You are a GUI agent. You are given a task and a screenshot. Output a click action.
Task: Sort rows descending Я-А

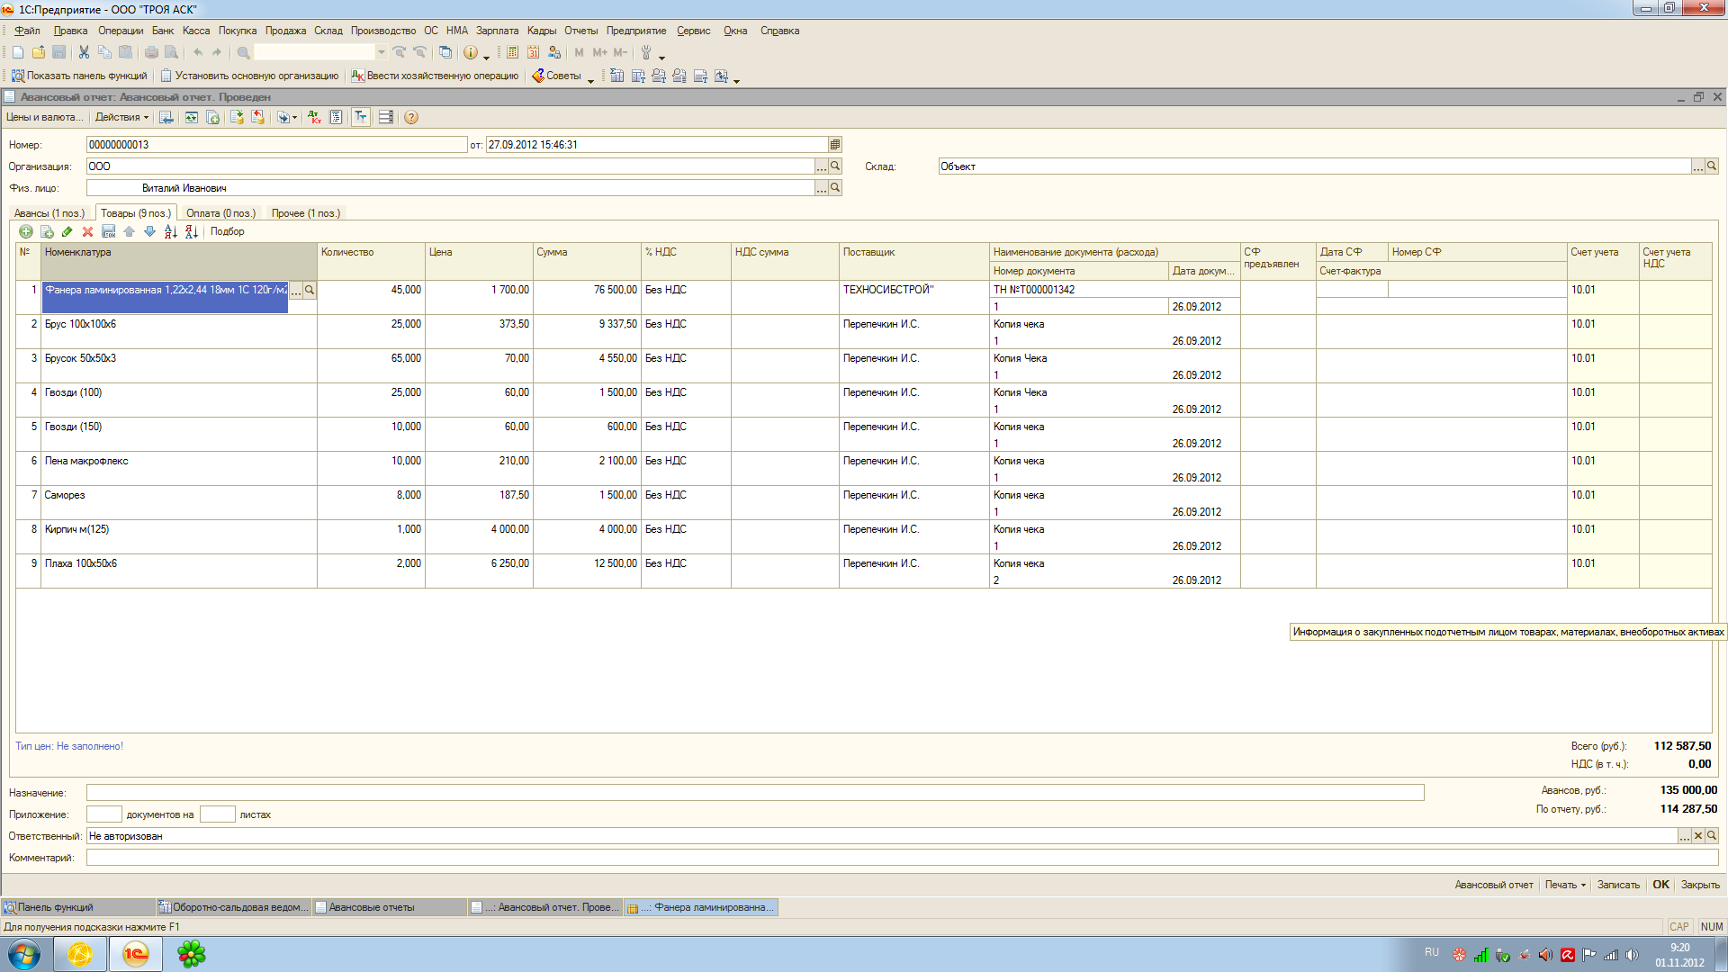pyautogui.click(x=192, y=232)
